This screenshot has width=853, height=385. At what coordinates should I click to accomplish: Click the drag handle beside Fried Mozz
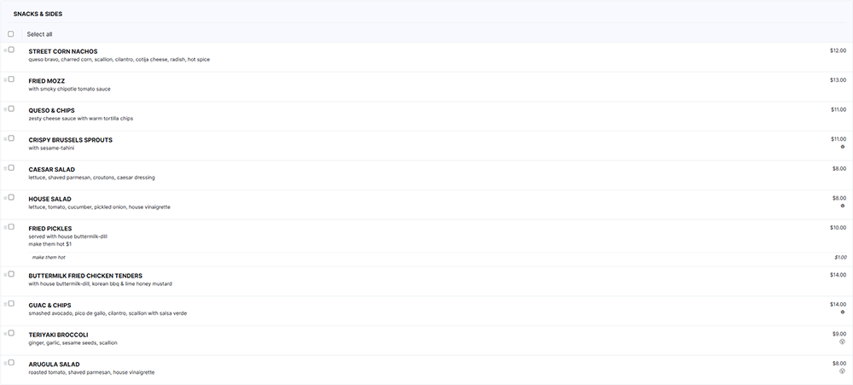point(5,79)
